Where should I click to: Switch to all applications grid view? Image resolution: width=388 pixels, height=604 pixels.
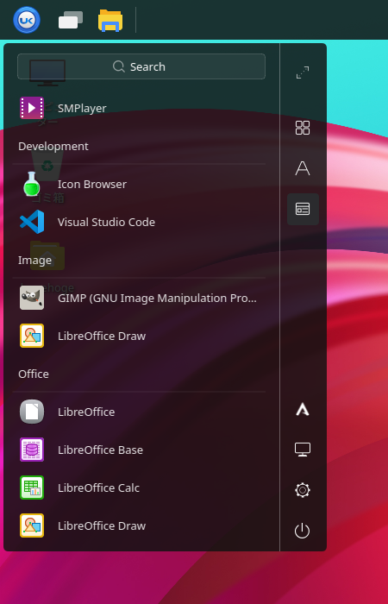click(303, 128)
